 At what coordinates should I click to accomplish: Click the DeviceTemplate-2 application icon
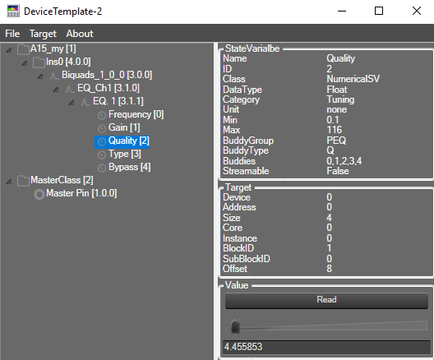click(x=13, y=12)
